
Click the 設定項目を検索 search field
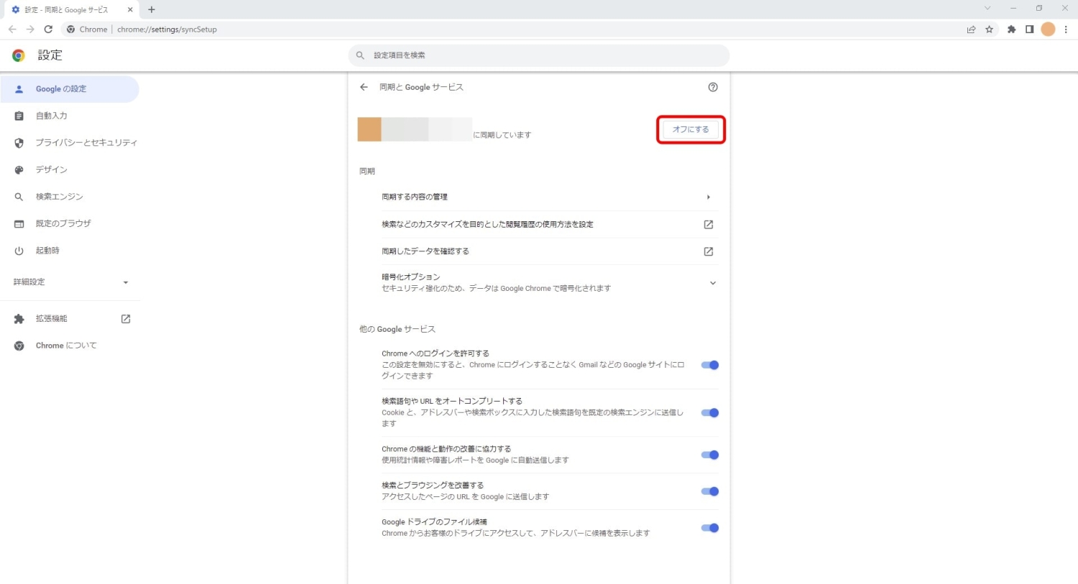pyautogui.click(x=539, y=55)
